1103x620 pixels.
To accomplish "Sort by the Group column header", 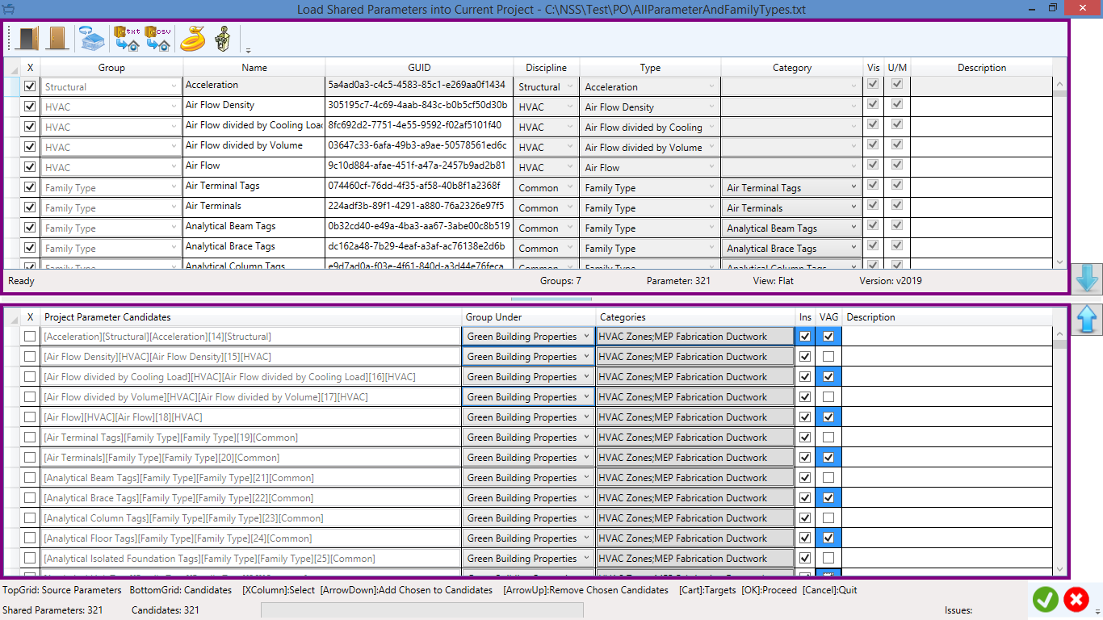I will click(111, 68).
